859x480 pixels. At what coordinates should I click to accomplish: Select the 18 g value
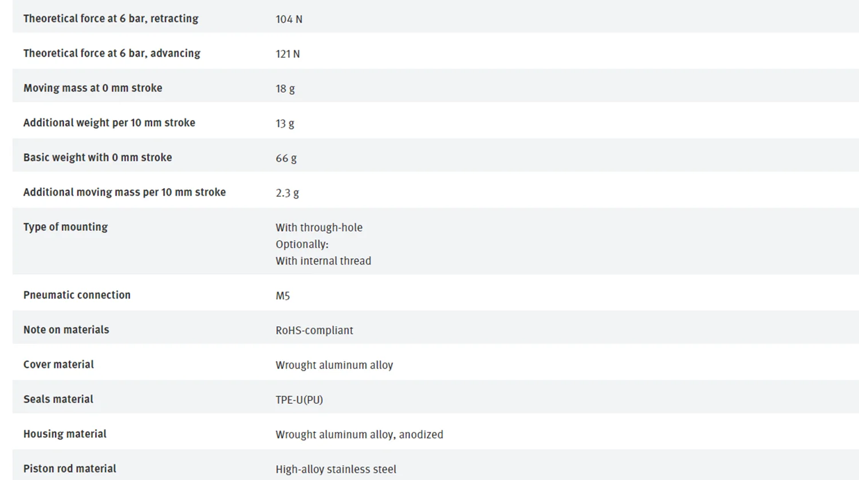pyautogui.click(x=285, y=89)
